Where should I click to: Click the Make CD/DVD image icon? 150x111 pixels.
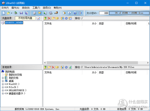point(34,13)
